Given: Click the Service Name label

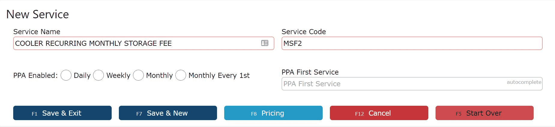Looking at the screenshot, I should (x=37, y=32).
